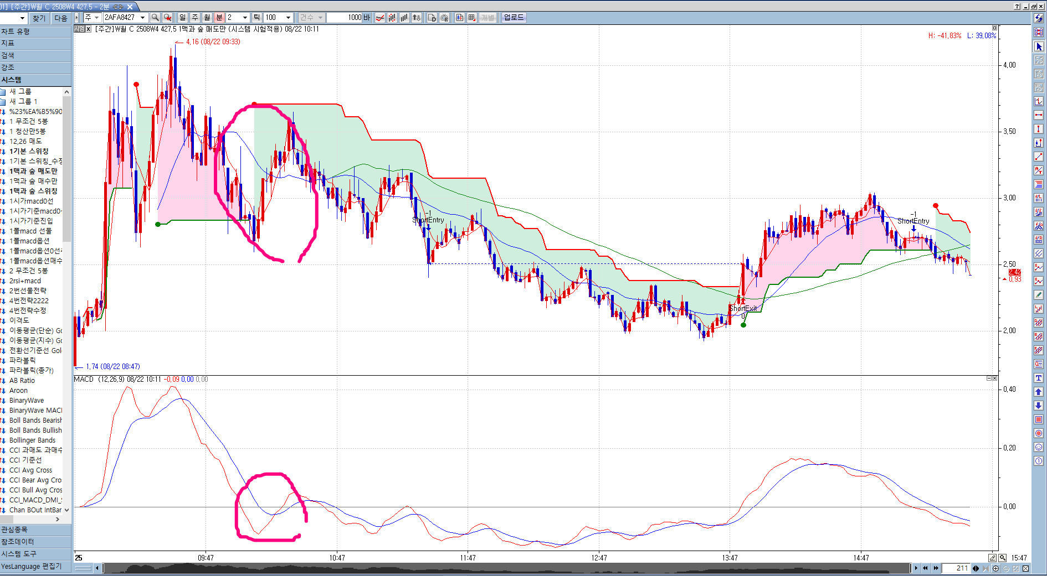Viewport: 1047px width, 576px height.
Task: Select the vertical line drawing tool
Action: (x=1039, y=129)
